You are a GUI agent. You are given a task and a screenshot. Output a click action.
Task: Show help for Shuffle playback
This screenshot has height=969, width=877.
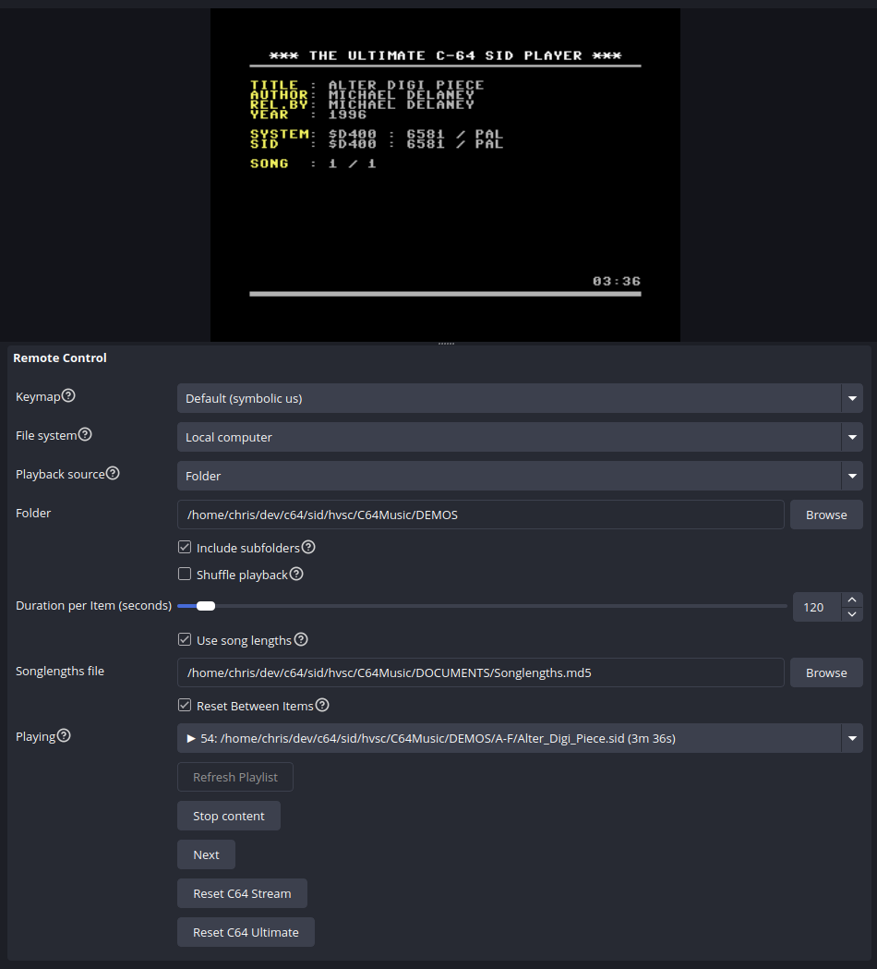[x=296, y=575]
